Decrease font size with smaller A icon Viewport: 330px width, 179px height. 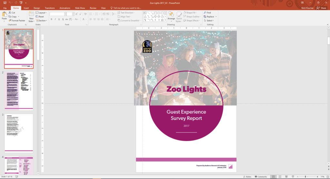coord(80,14)
